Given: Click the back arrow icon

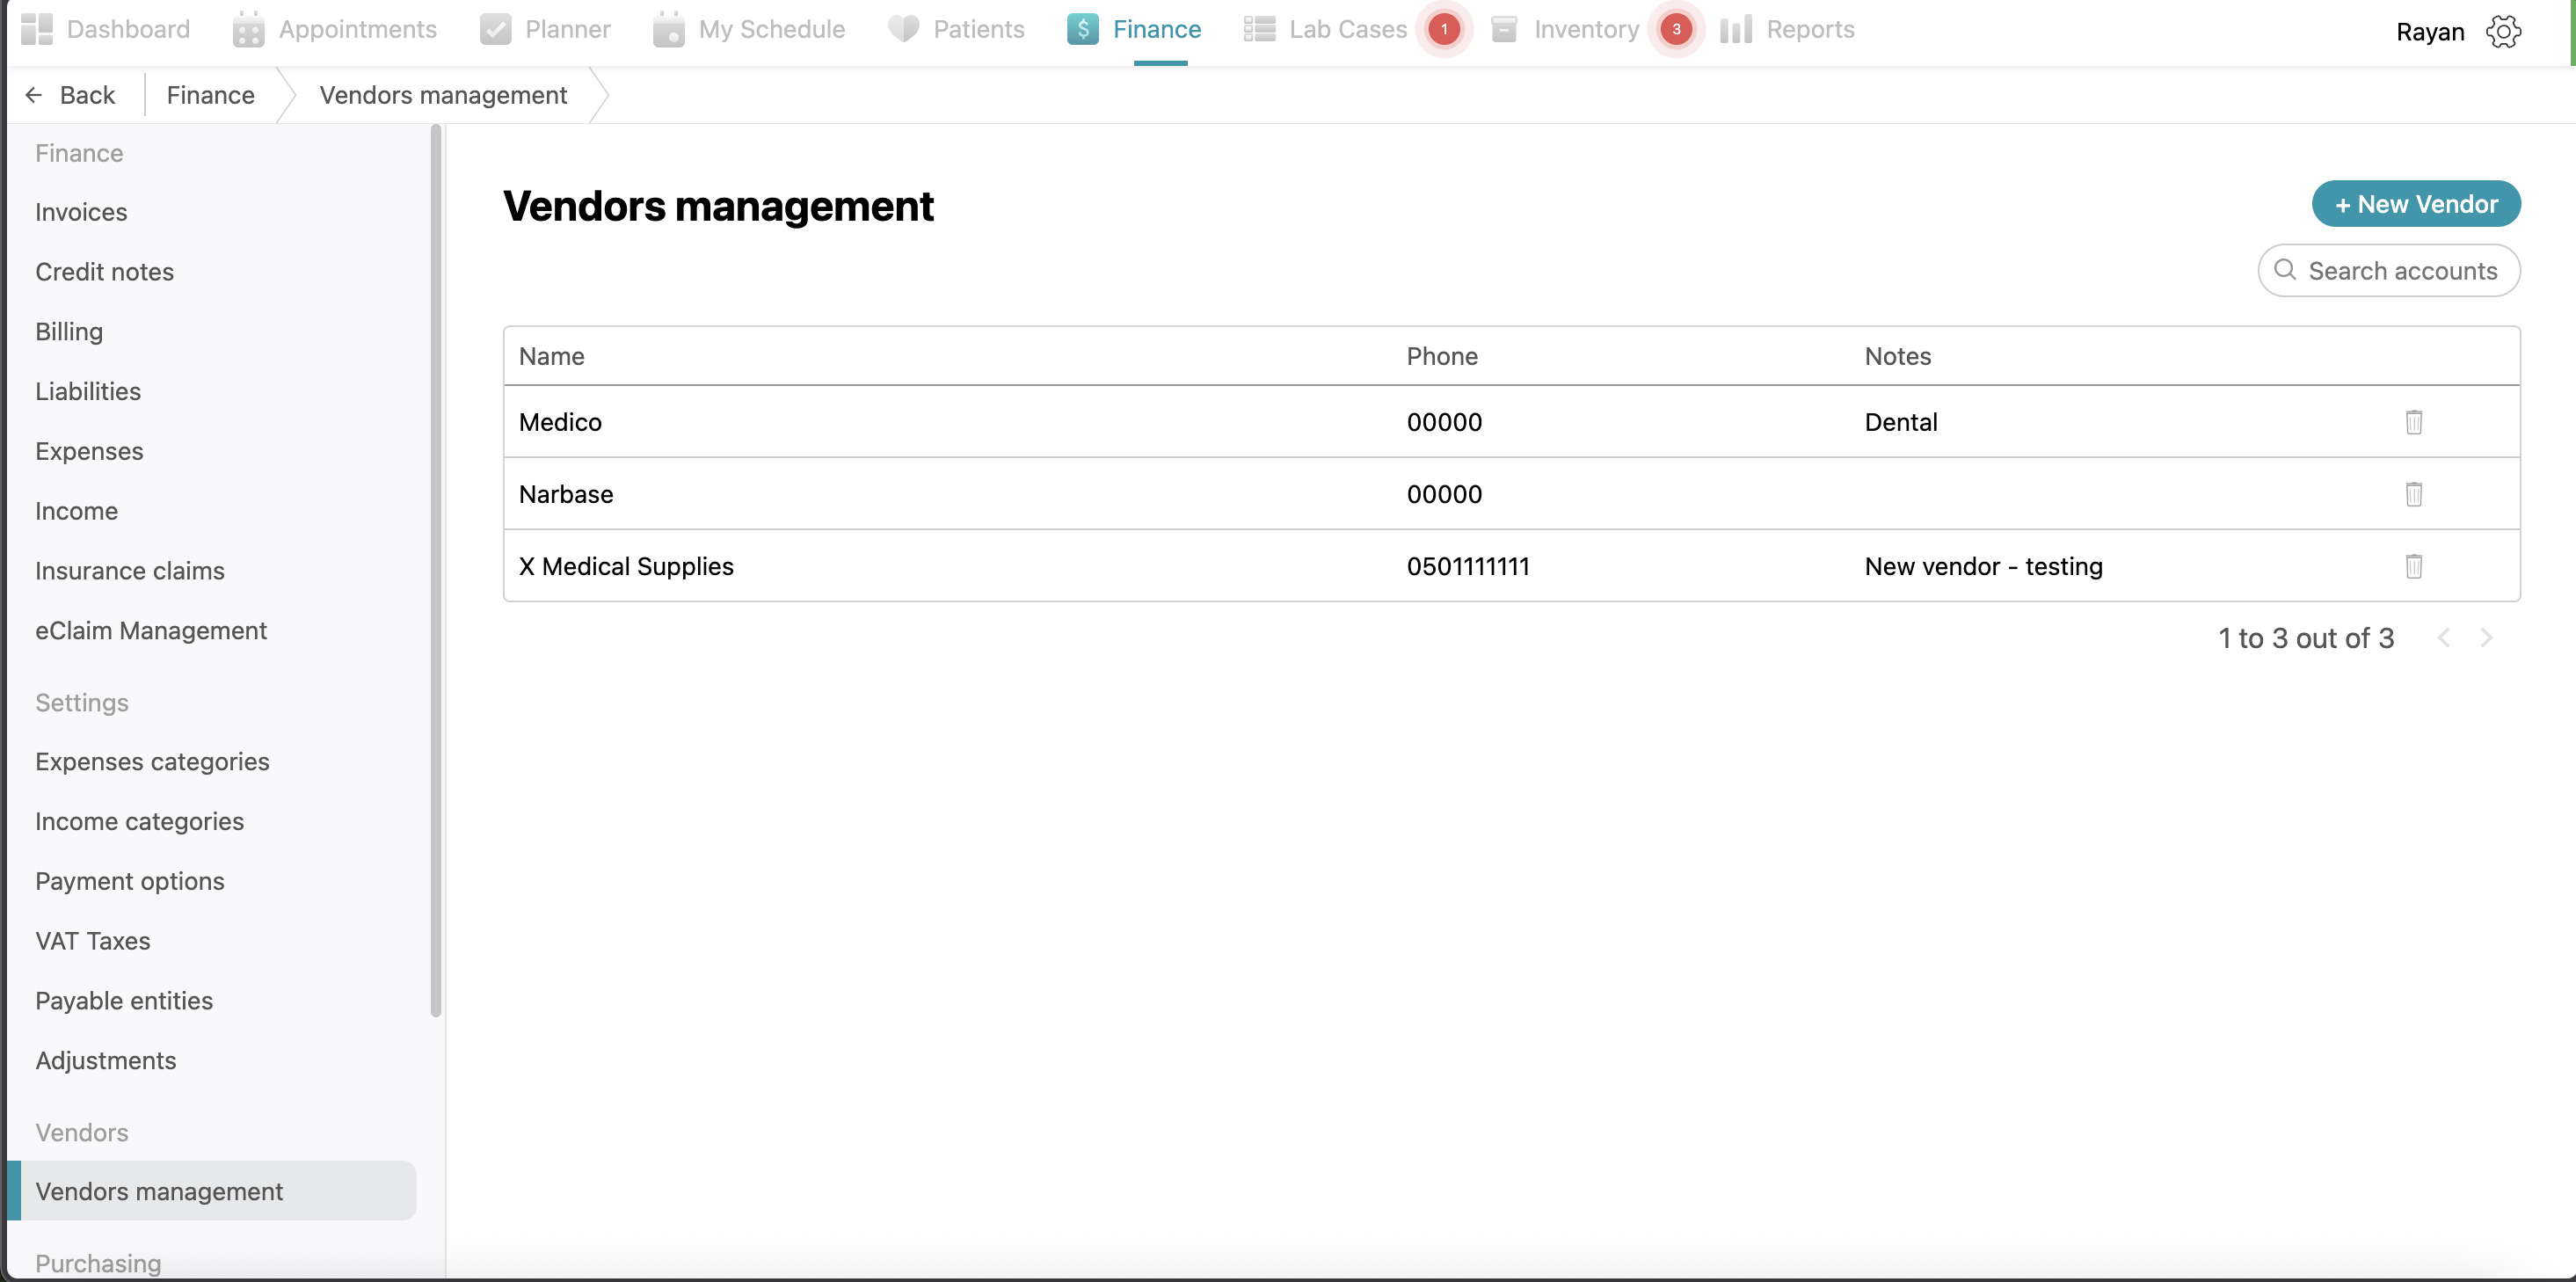Looking at the screenshot, I should click(34, 95).
